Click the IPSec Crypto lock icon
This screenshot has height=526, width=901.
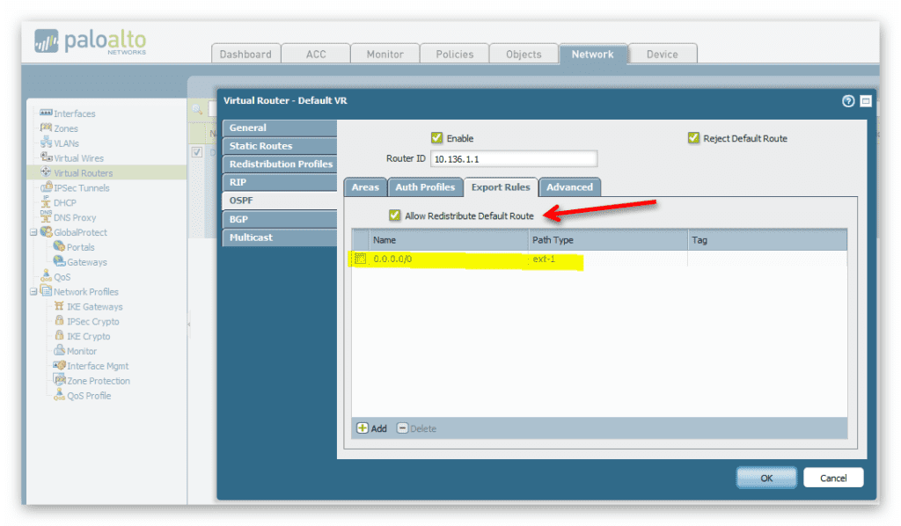coord(59,320)
